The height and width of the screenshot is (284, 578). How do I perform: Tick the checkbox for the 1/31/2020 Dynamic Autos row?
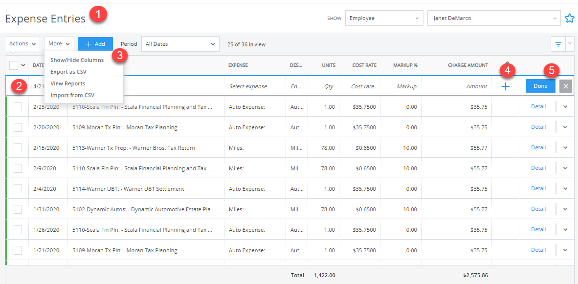click(x=18, y=209)
